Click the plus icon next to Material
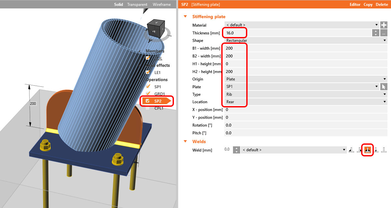Image resolution: width=391 pixels, height=208 pixels. pos(384,25)
